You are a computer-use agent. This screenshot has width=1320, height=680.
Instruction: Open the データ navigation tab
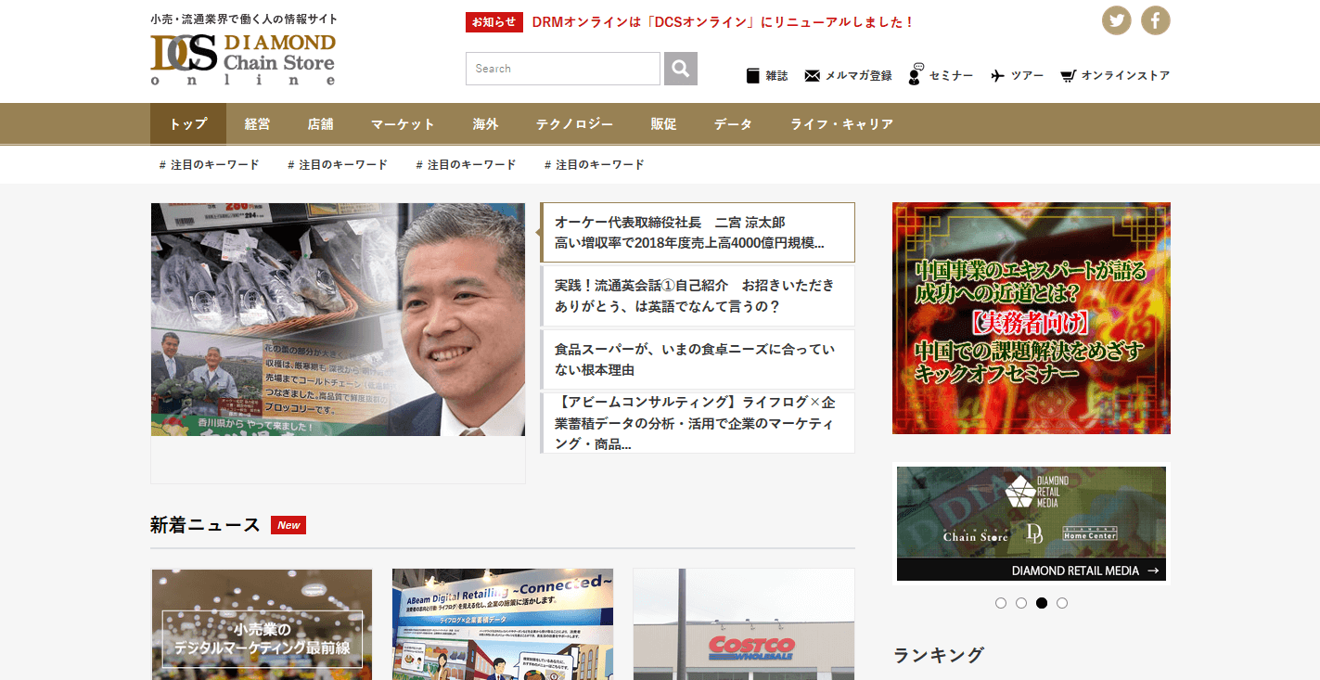click(x=734, y=124)
